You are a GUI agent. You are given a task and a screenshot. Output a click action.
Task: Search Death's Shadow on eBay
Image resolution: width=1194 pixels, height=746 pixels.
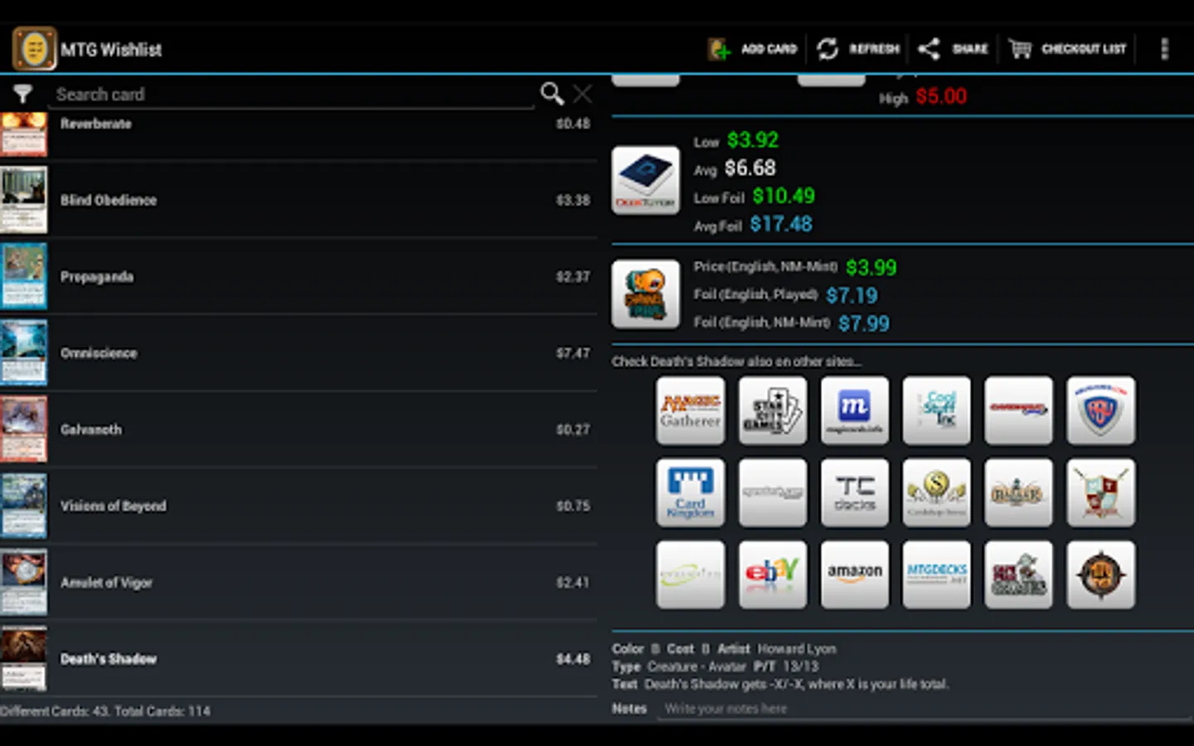point(773,575)
